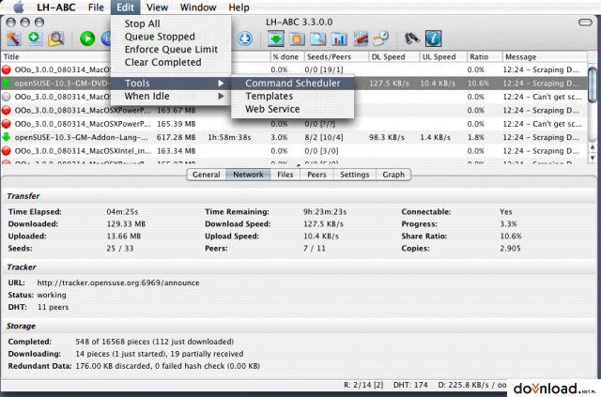Click green arrow icon of openSUSE-10.3-GM-Addon-Lang row

pyautogui.click(x=7, y=137)
